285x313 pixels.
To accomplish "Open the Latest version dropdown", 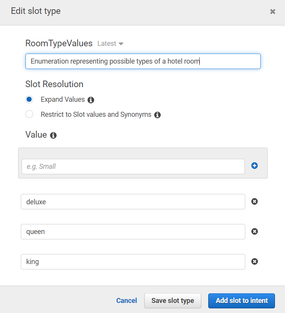I will pyautogui.click(x=110, y=44).
